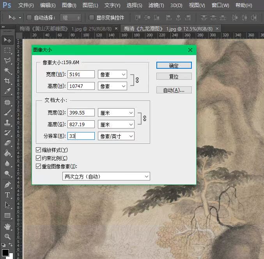The height and width of the screenshot is (259, 264).
Task: Select the Polygonal Lasso tool
Action: (x=7, y=61)
